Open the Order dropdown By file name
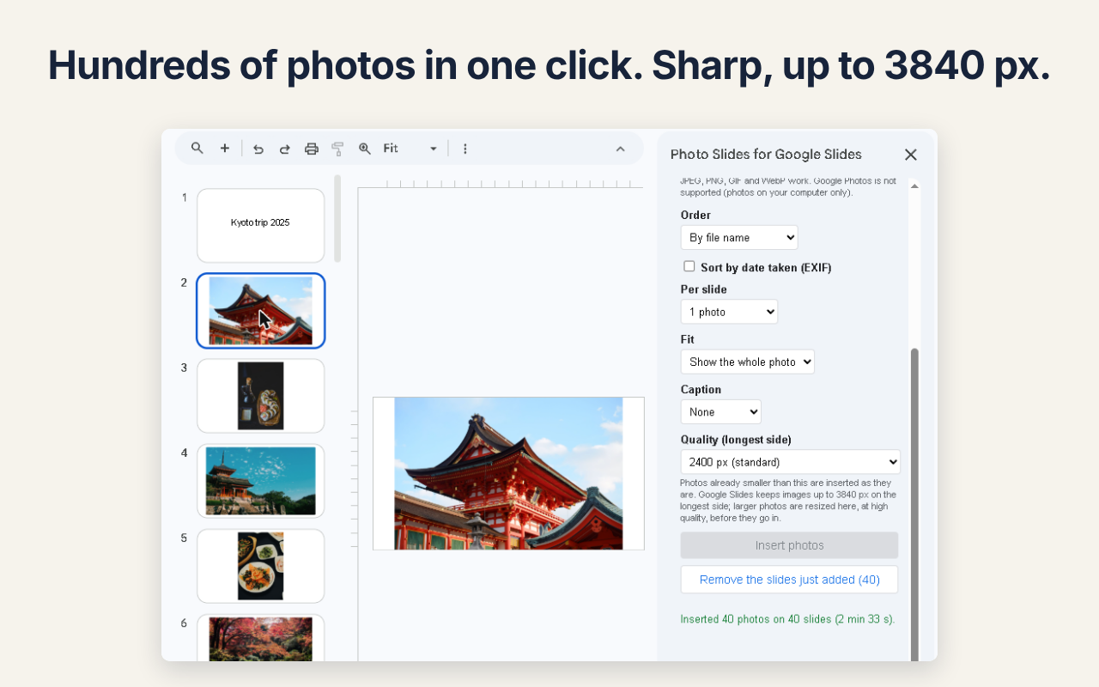Viewport: 1099px width, 687px height. point(739,238)
